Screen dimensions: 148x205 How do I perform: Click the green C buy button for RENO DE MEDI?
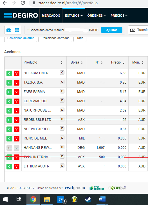point(9,139)
